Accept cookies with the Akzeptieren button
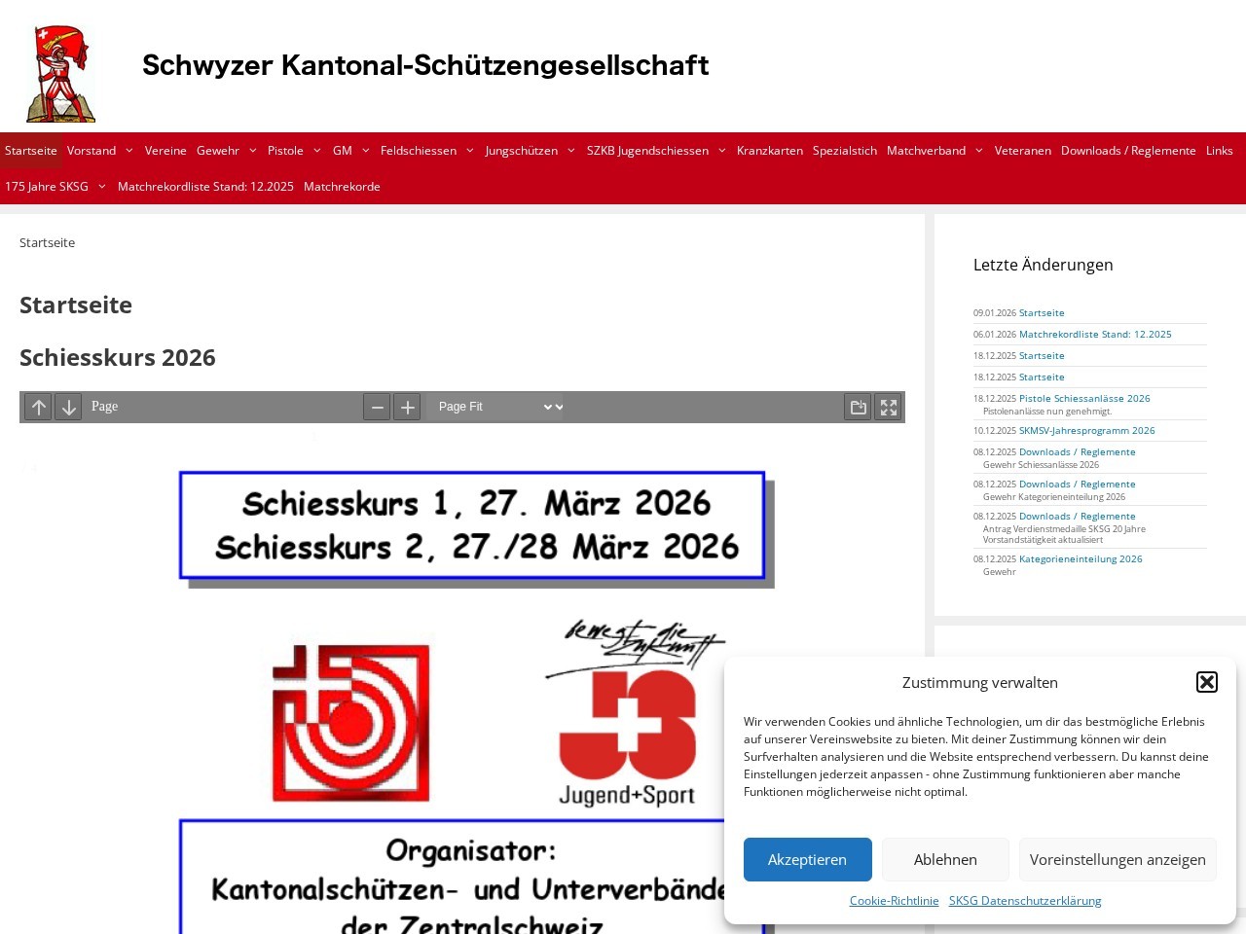Viewport: 1246px width, 934px height. coord(807,859)
